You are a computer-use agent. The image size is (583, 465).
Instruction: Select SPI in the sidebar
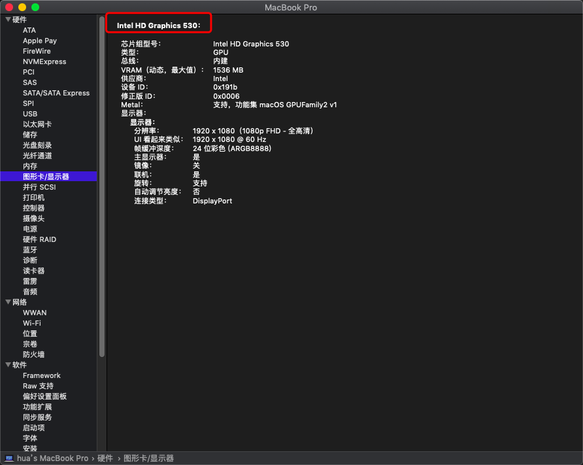(28, 103)
